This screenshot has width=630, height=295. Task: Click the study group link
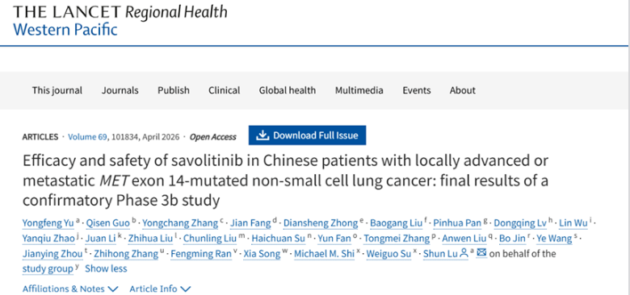pyautogui.click(x=48, y=268)
